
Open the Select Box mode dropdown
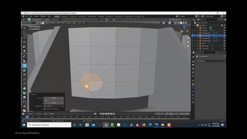coord(57,20)
